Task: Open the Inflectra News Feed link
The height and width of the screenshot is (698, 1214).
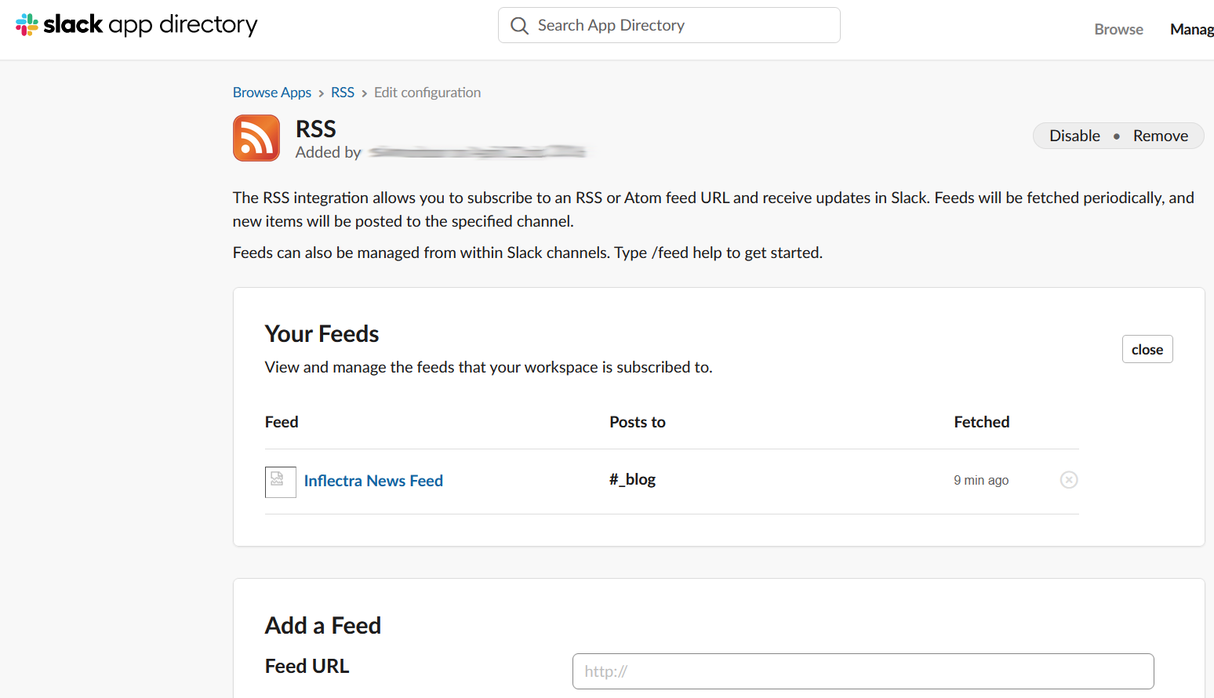Action: [373, 481]
